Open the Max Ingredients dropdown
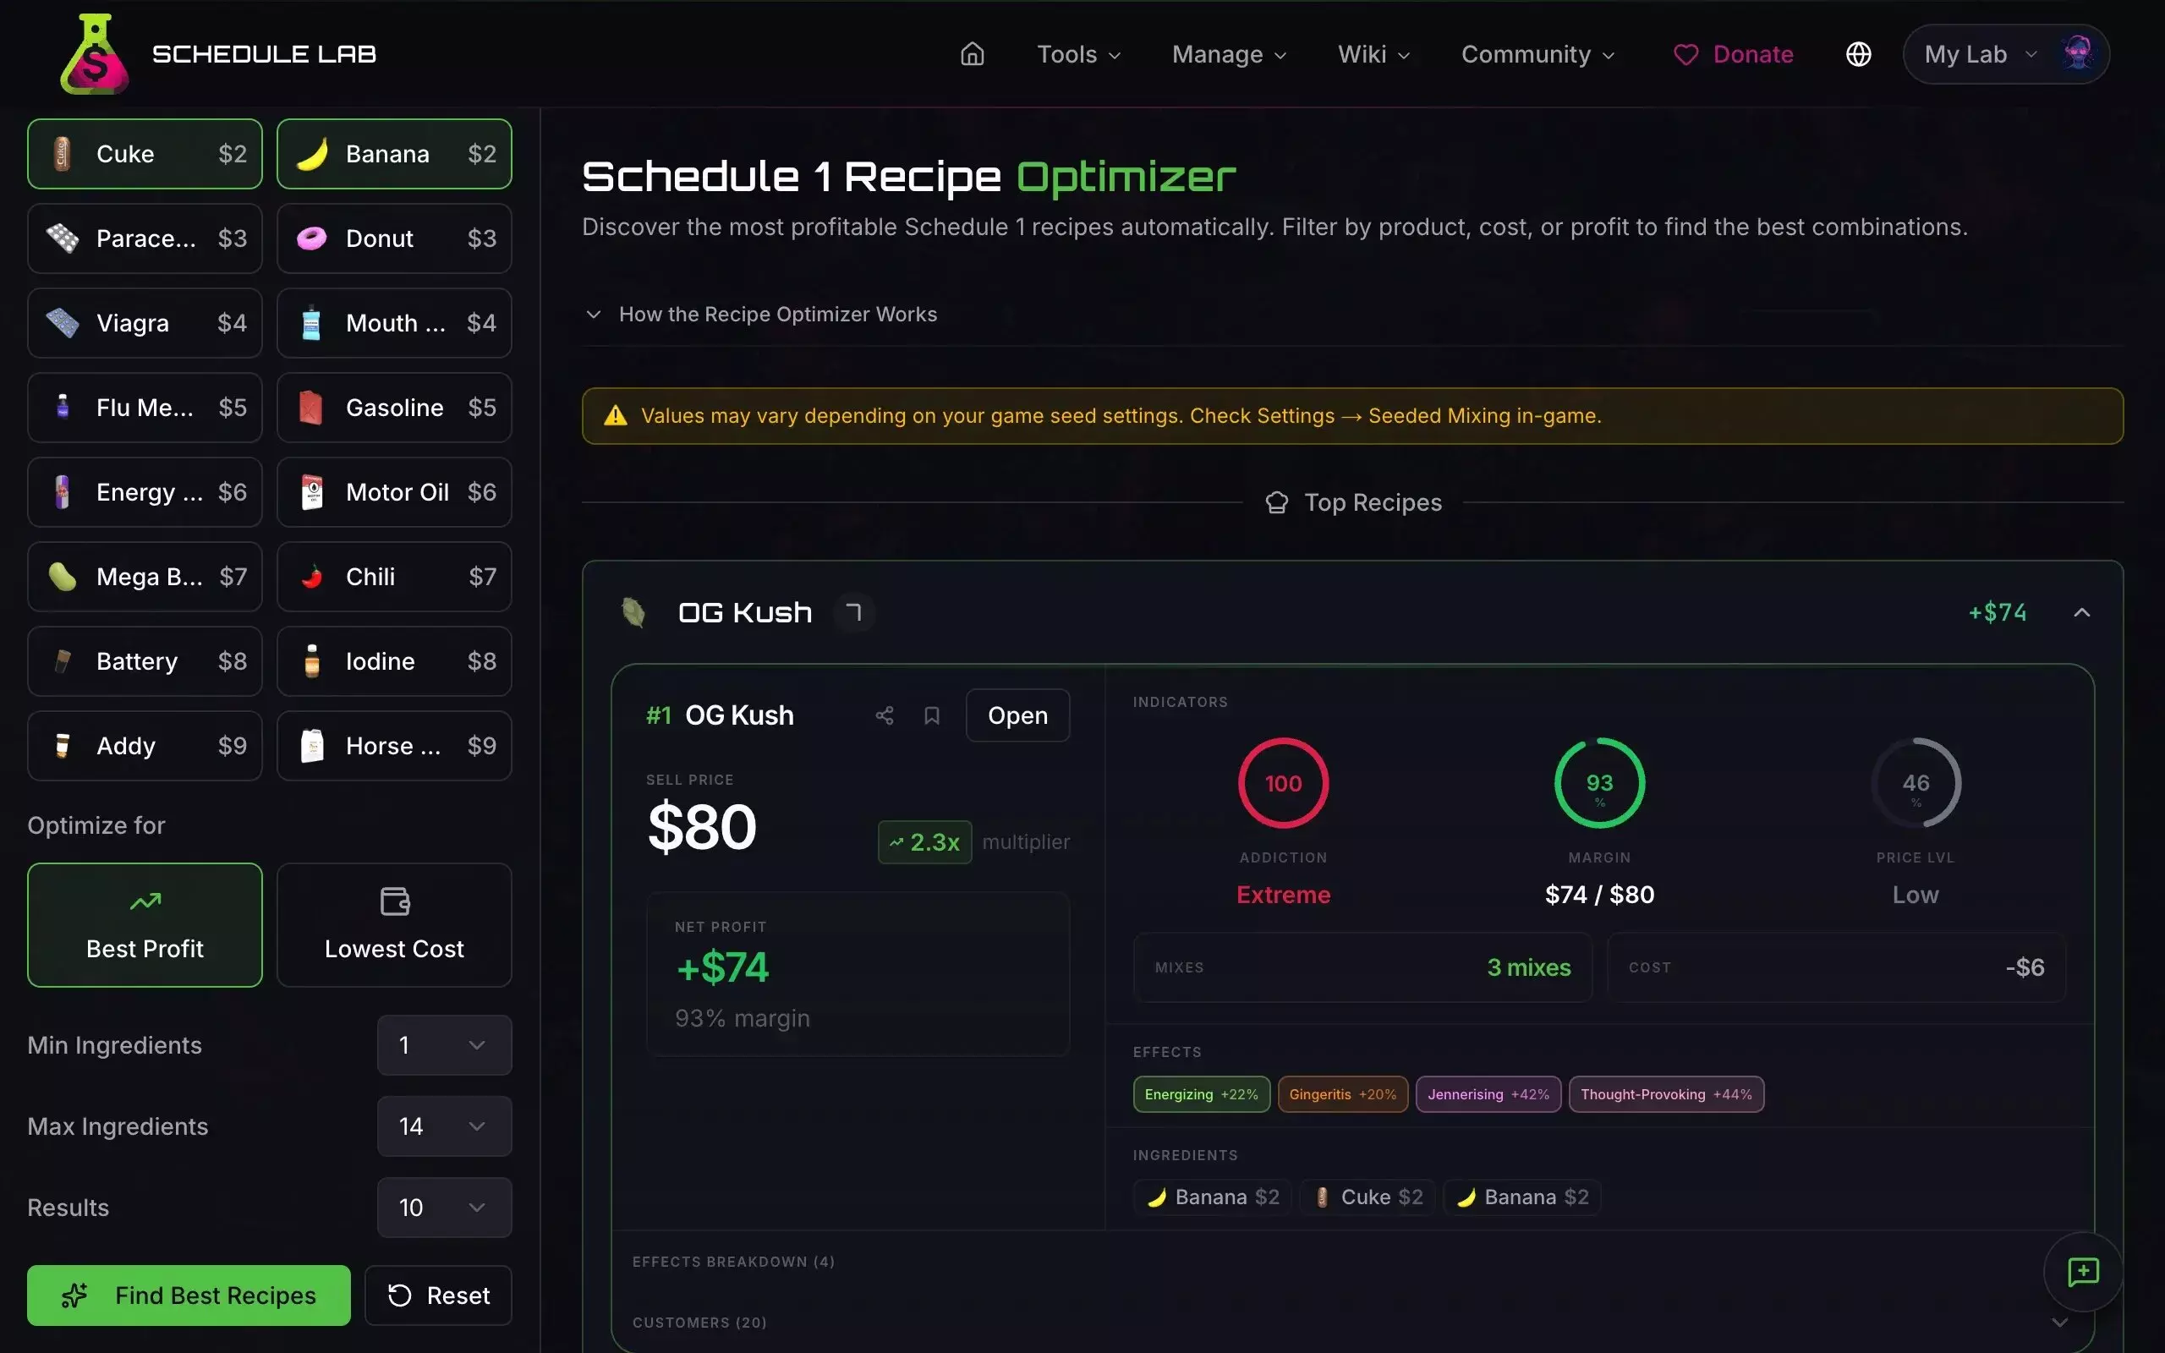Image resolution: width=2165 pixels, height=1353 pixels. coord(444,1126)
